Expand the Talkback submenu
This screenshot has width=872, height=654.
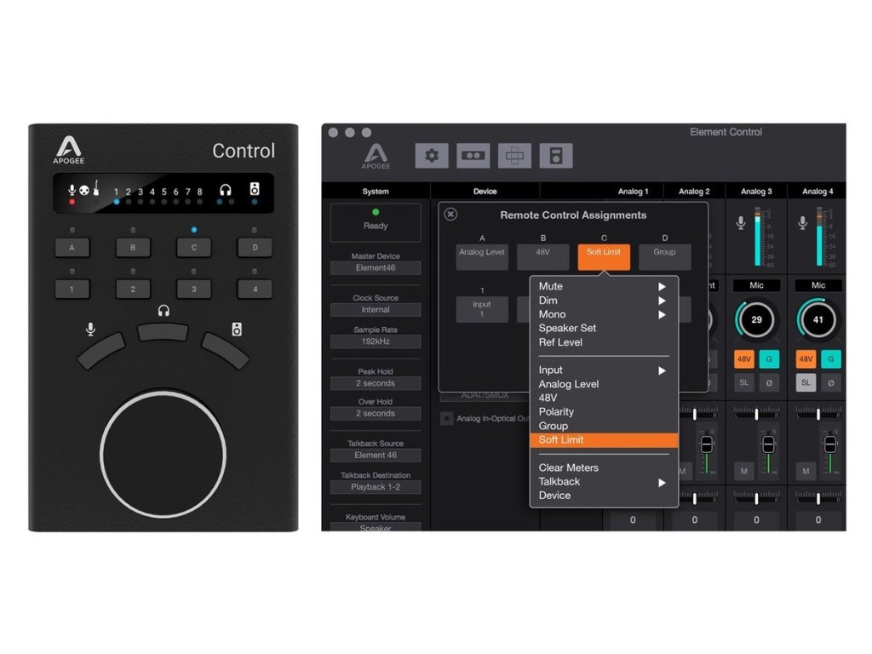point(604,482)
